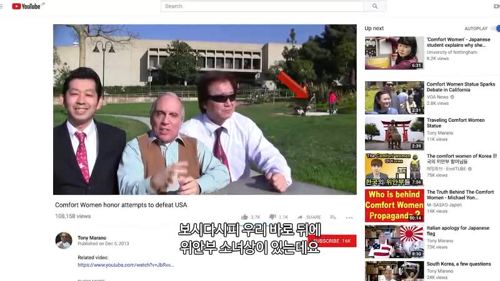Open Traveling Comfort Women Statue thumbnail
Screen dimensions: 500x281
tap(394, 134)
